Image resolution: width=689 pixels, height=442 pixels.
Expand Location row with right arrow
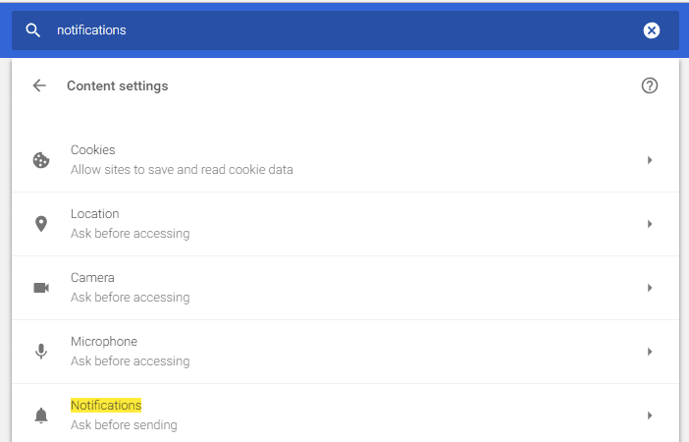(x=650, y=224)
